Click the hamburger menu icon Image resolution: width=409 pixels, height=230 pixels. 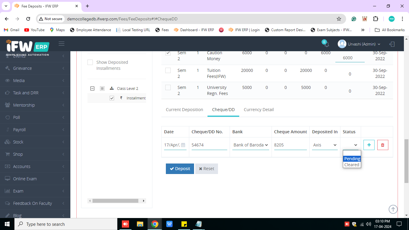click(61, 44)
